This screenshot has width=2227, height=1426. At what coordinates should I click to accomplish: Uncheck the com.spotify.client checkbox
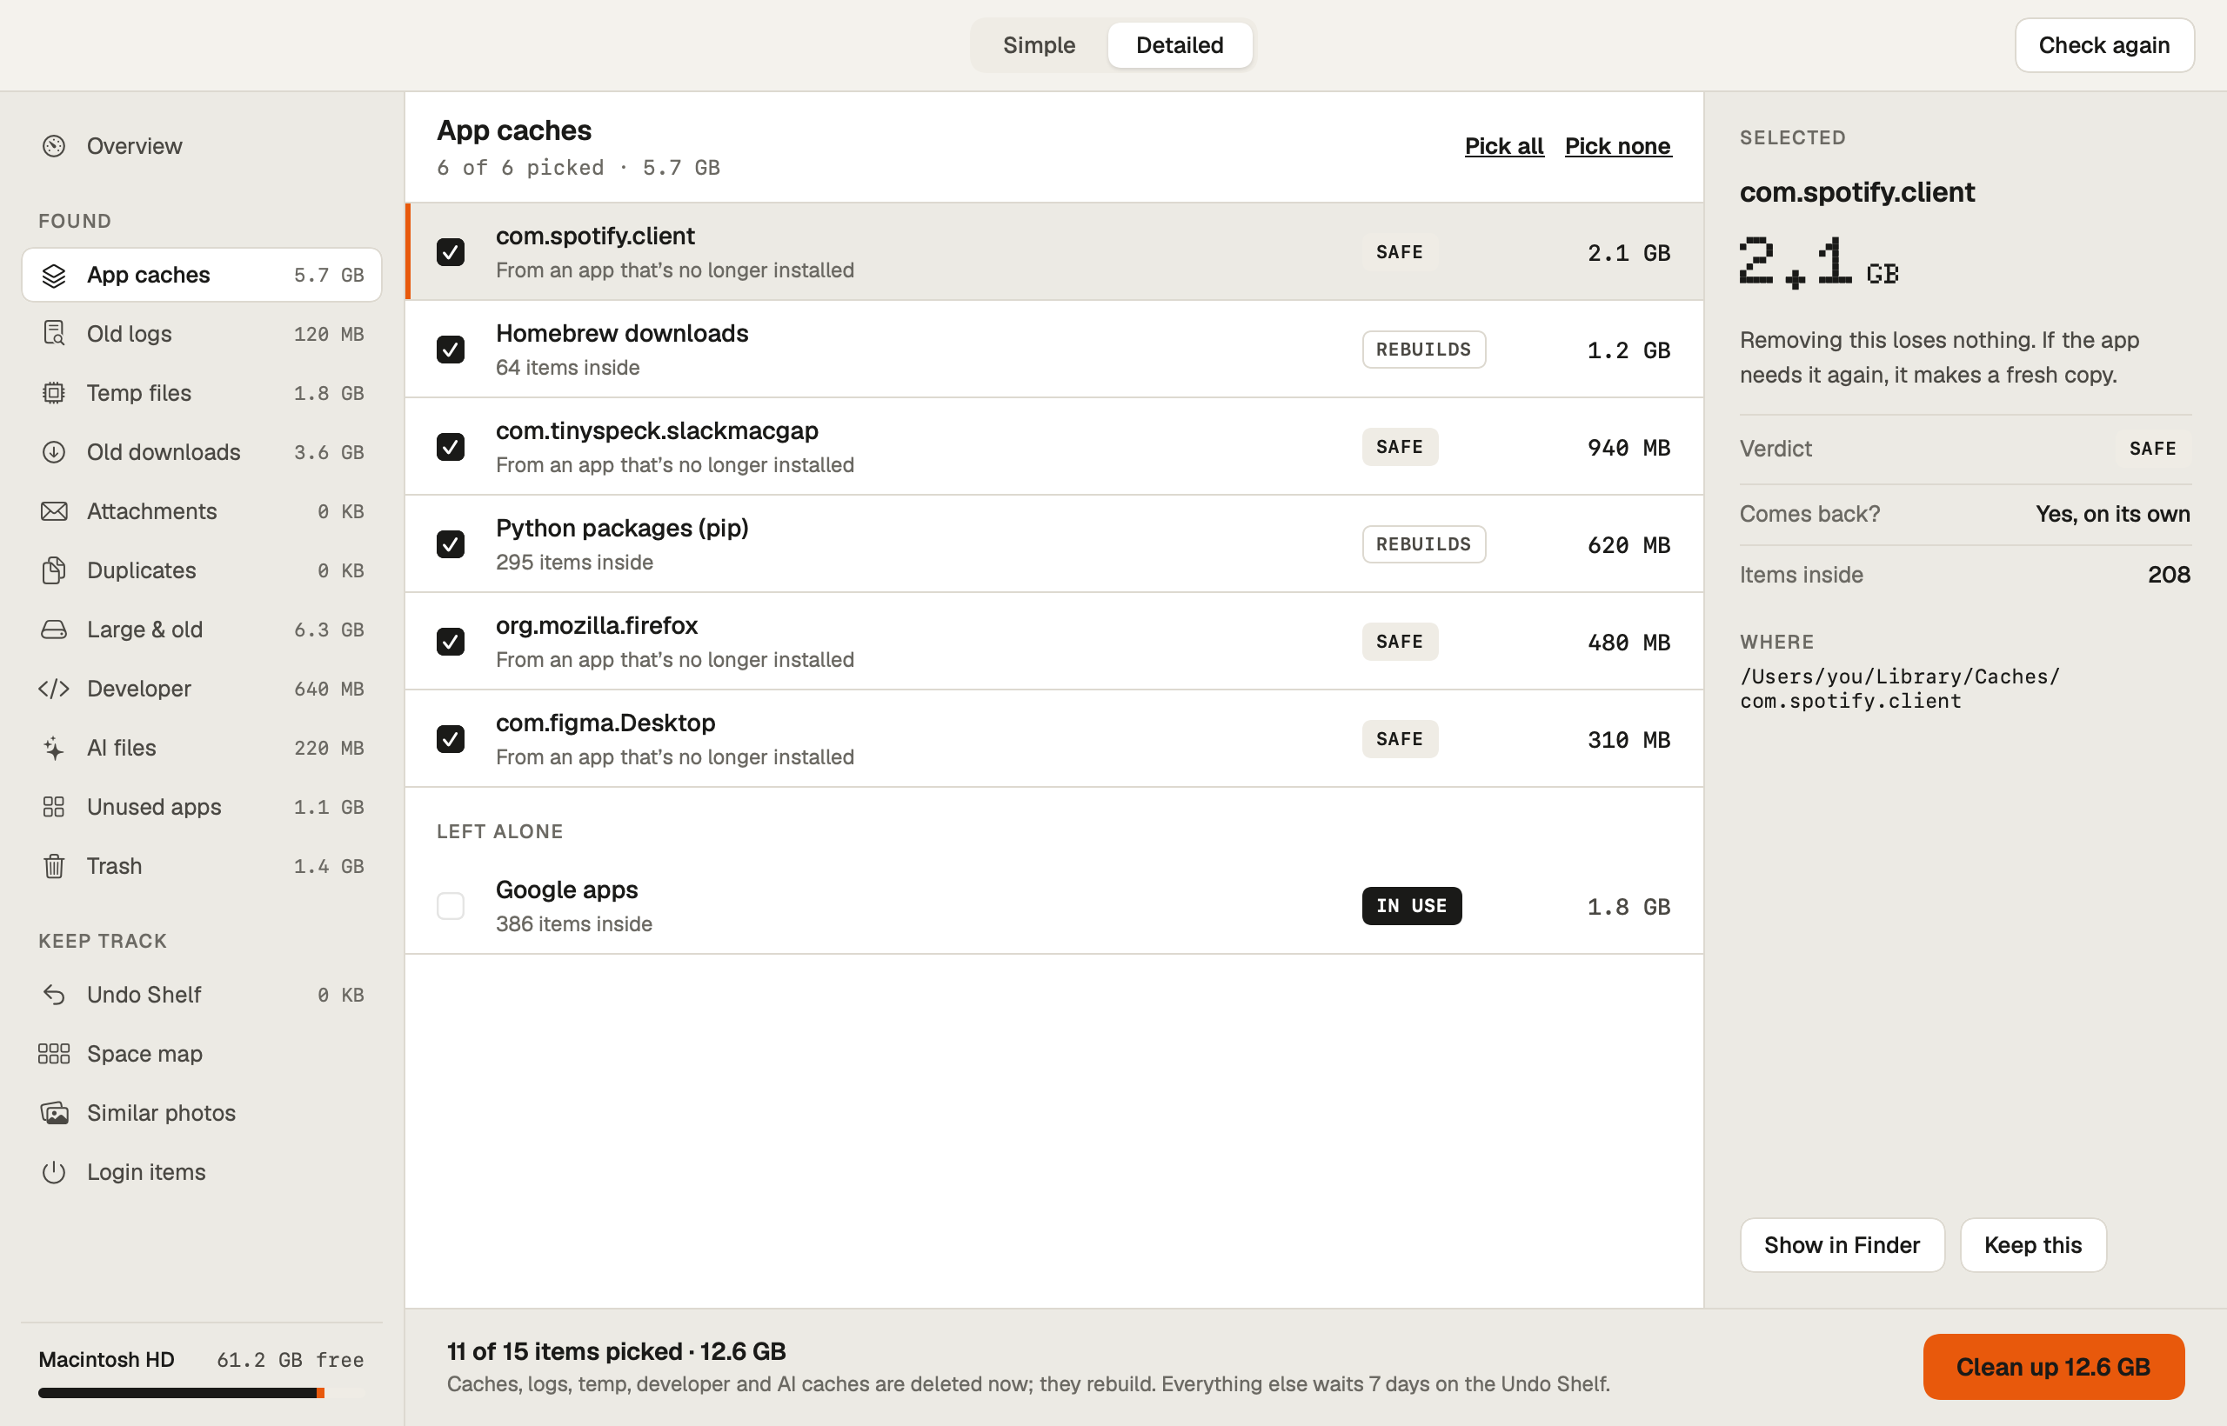coord(451,252)
